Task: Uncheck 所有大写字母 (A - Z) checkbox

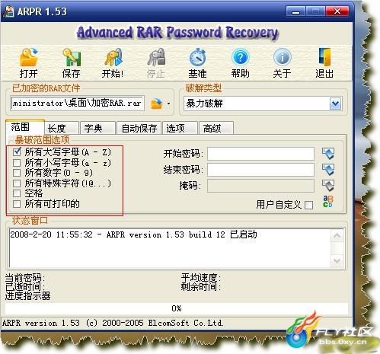Action: tap(17, 151)
